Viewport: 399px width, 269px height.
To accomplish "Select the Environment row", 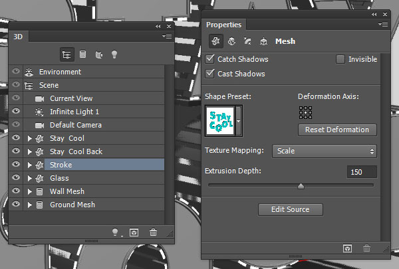I will [x=86, y=72].
